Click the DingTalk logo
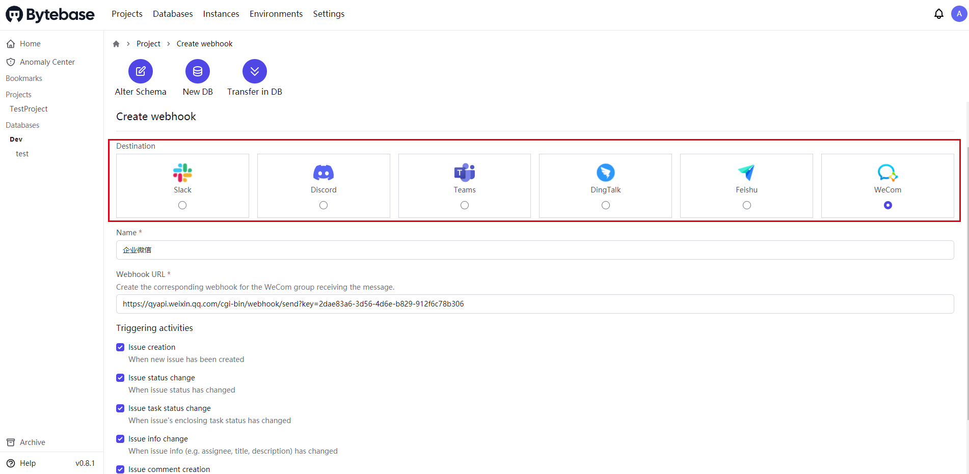 pos(606,173)
